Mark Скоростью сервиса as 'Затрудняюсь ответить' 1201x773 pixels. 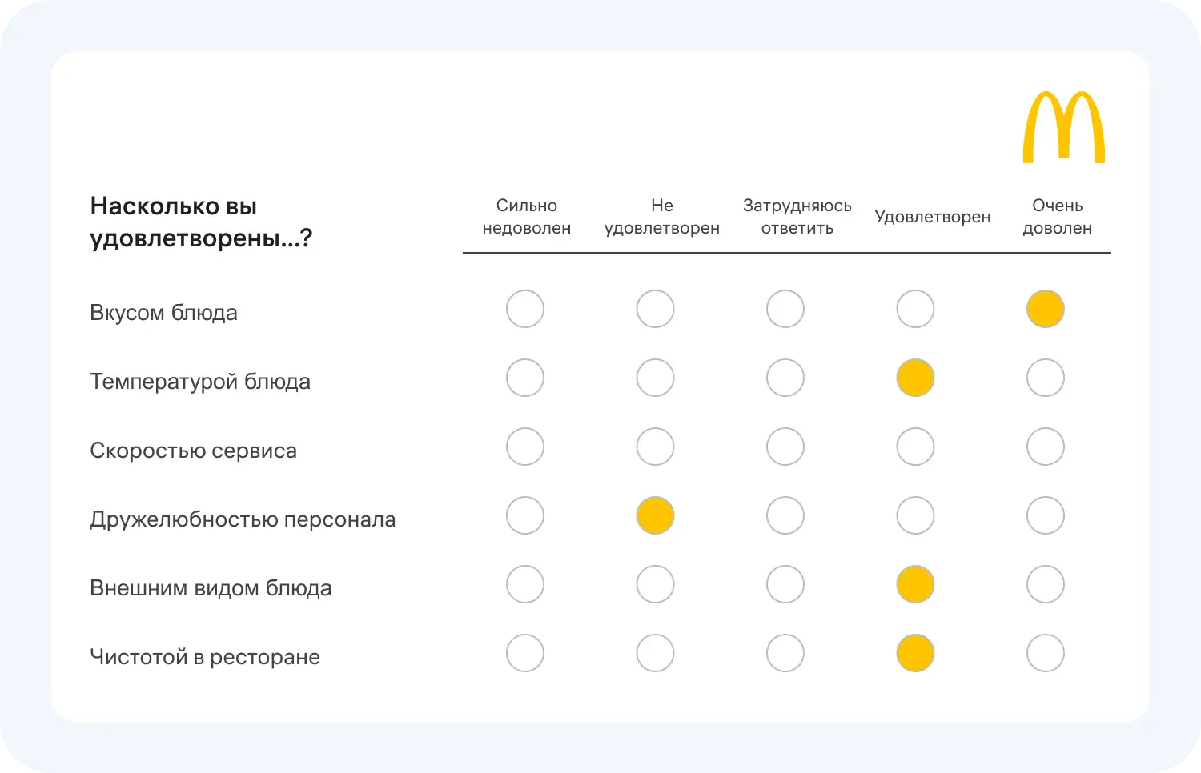(785, 447)
